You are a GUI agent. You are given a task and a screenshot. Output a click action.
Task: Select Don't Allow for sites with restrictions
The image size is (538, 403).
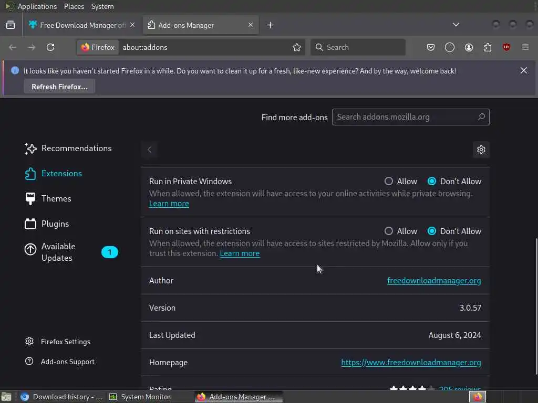[432, 231]
